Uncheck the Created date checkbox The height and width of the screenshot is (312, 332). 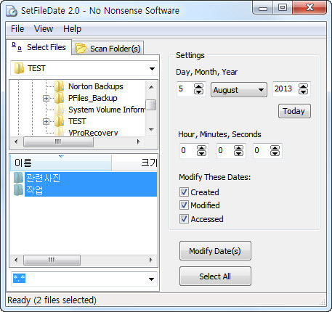click(x=184, y=192)
